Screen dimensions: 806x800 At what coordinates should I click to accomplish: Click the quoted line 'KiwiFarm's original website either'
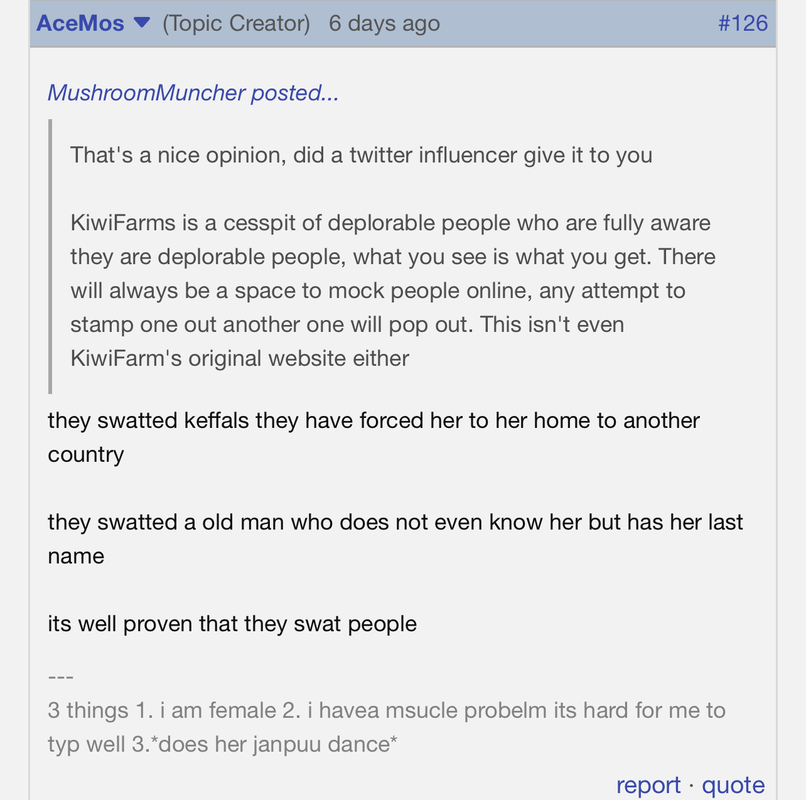[240, 358]
